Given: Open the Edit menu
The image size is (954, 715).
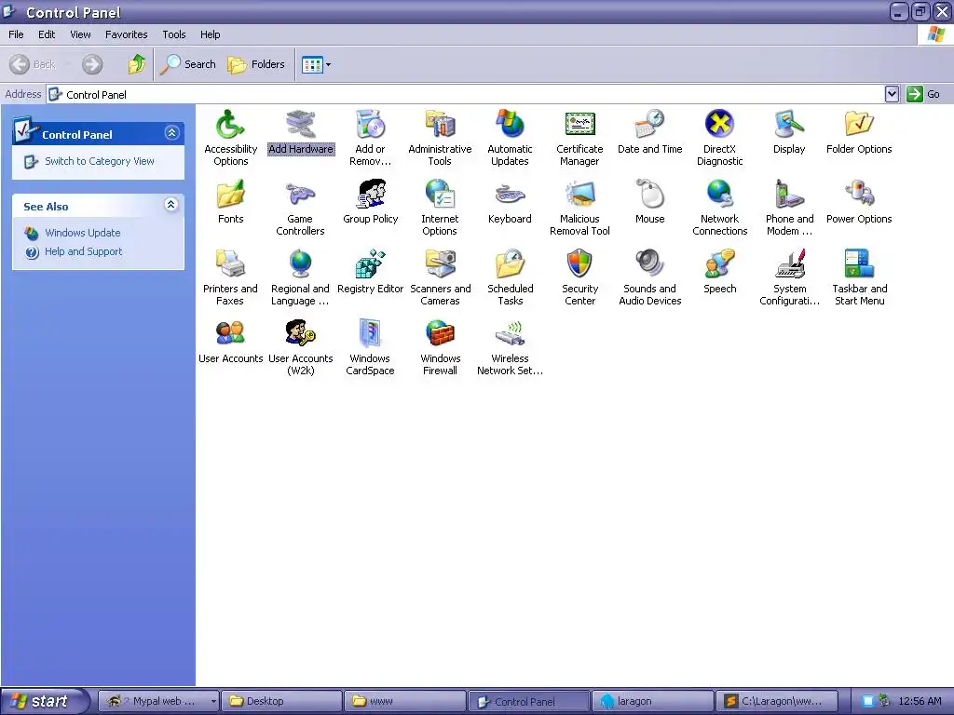Looking at the screenshot, I should 47,34.
